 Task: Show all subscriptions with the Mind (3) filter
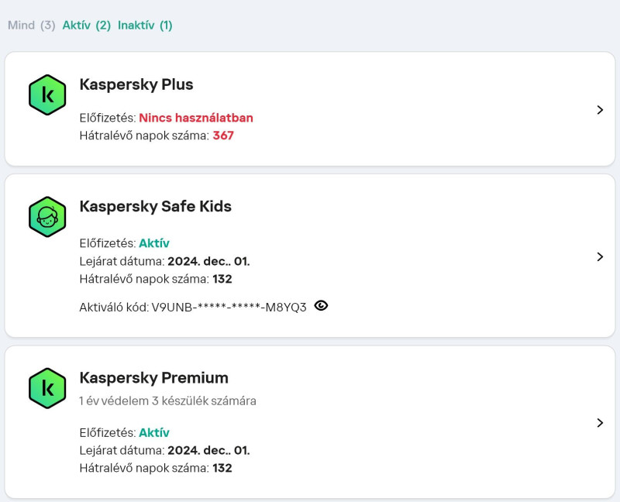(x=32, y=26)
